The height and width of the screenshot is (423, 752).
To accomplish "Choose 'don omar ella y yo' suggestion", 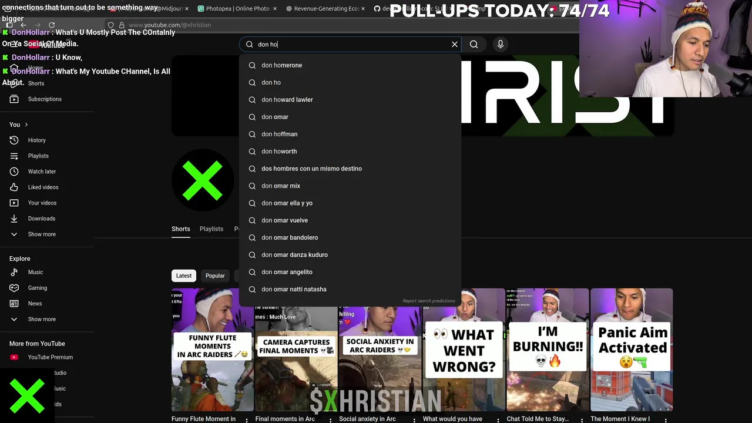I will click(350, 203).
